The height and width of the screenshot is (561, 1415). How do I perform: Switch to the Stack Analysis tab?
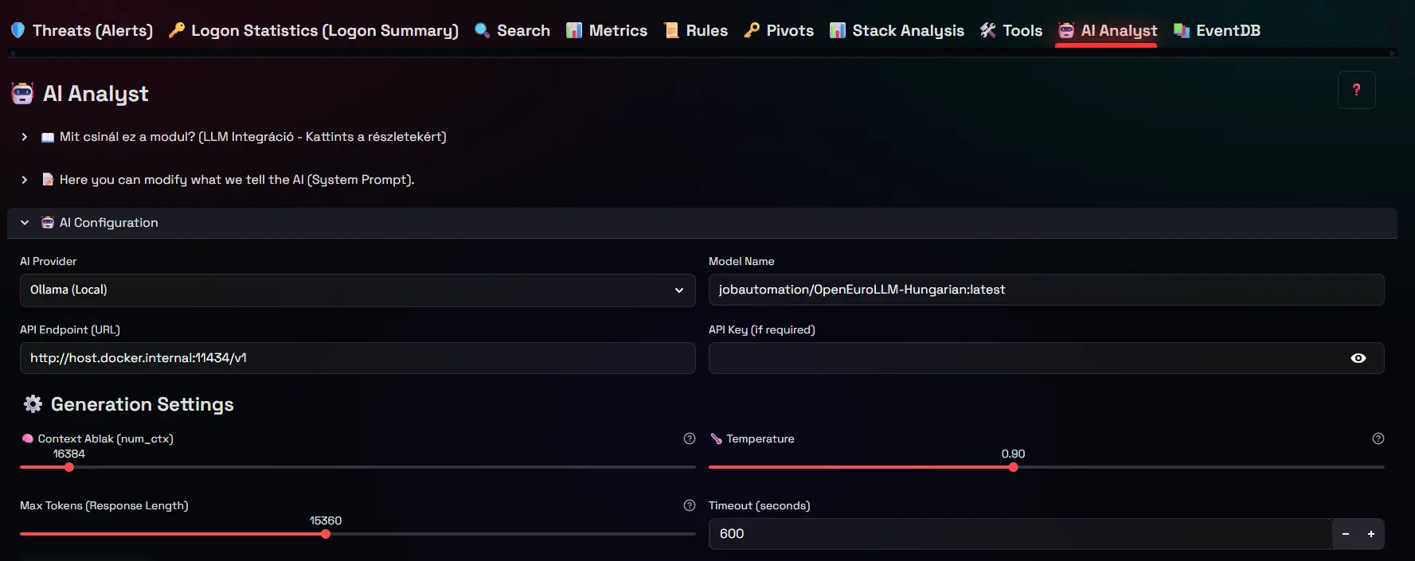[x=897, y=30]
